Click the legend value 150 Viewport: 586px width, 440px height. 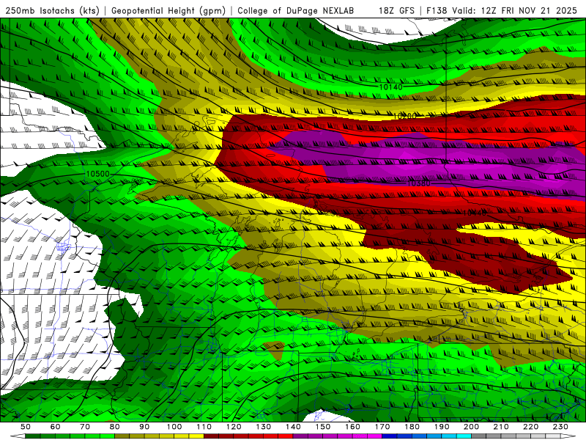coord(323,427)
